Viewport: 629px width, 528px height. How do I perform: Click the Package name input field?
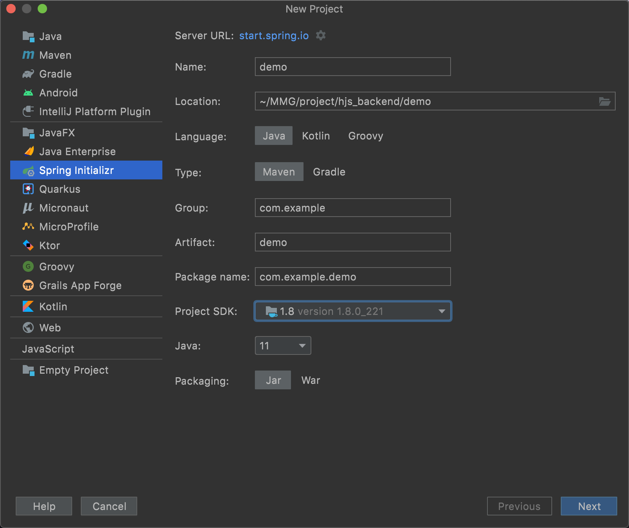tap(353, 277)
